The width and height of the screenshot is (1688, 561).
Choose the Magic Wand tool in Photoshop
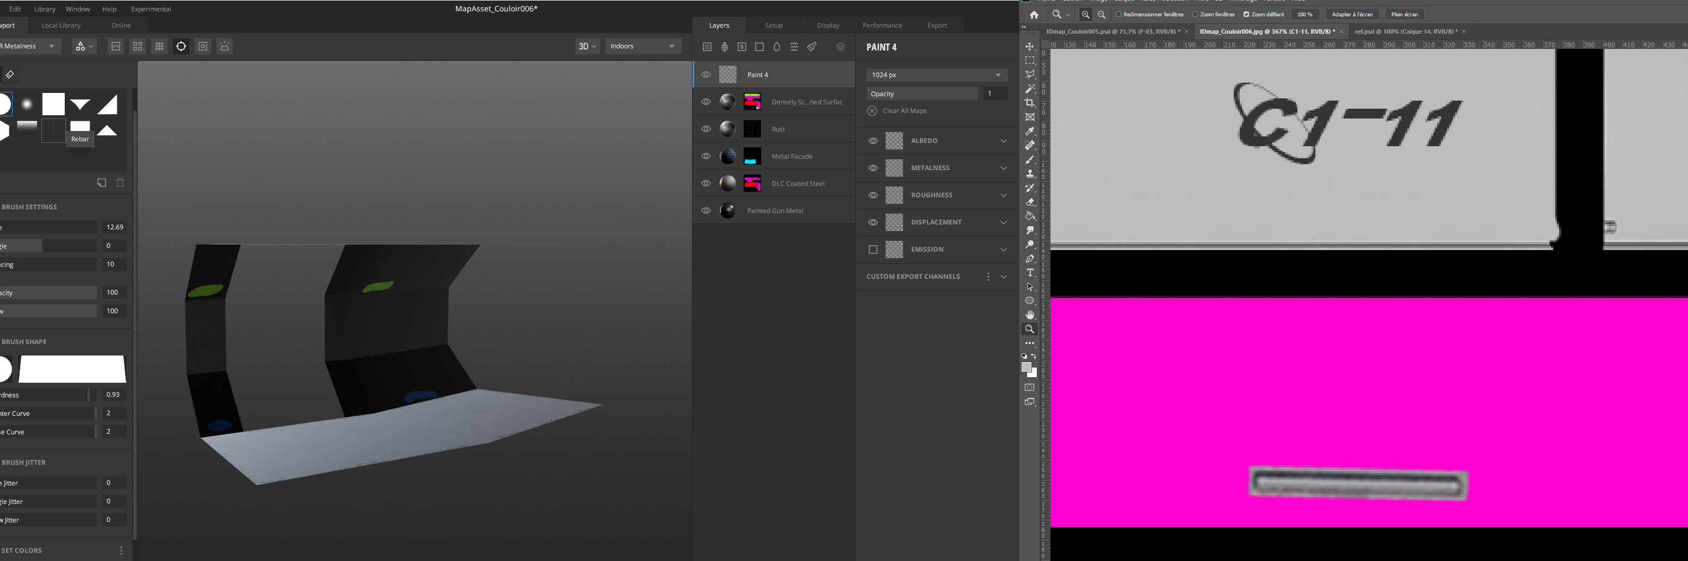point(1030,89)
